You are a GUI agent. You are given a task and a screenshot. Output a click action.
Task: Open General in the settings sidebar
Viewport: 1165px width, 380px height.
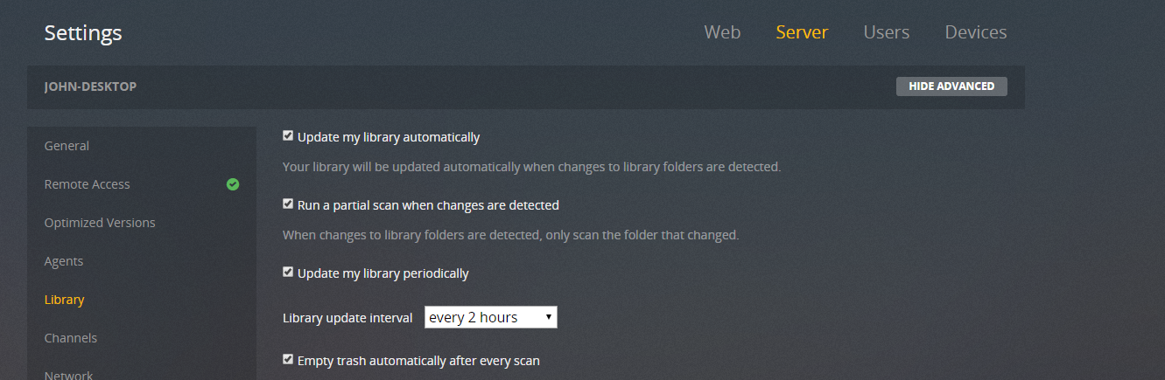[67, 146]
